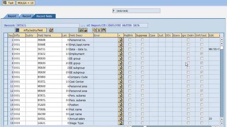Open detail icon for BTRTL length 4 row
227x127 pixels.
[x=121, y=95]
